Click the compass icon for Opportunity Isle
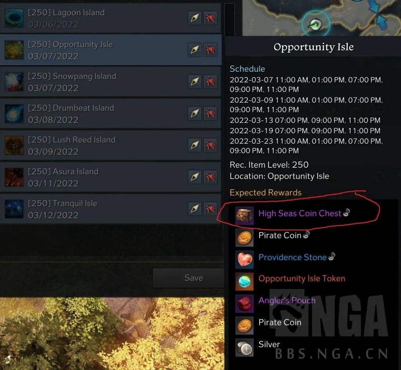Viewport: 401px width, 370px height. [195, 50]
